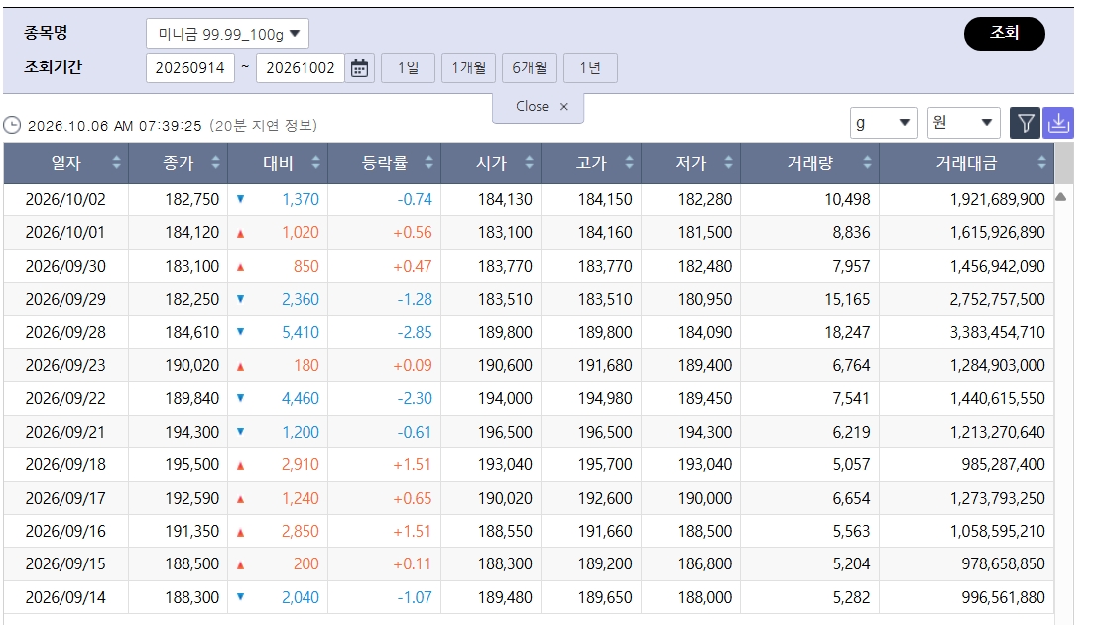1098x625 pixels.
Task: Click the date cell 2026/09/30
Action: [x=65, y=266]
